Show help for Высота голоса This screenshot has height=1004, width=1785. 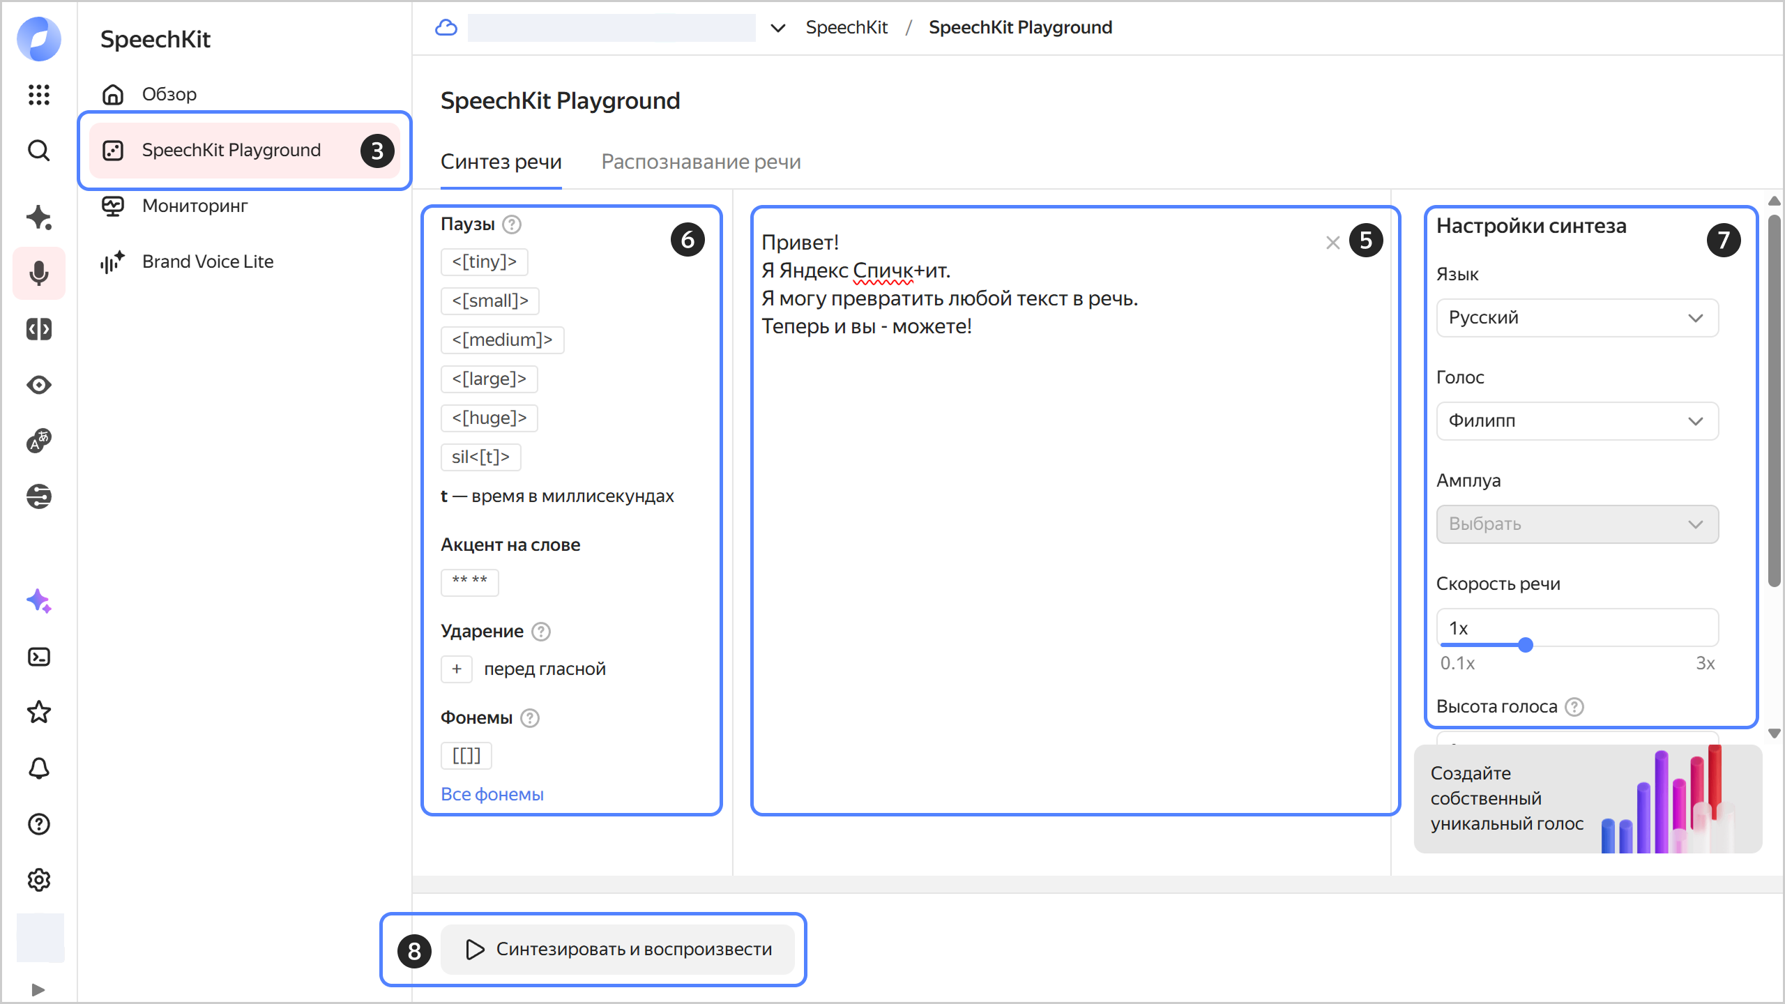point(1574,707)
